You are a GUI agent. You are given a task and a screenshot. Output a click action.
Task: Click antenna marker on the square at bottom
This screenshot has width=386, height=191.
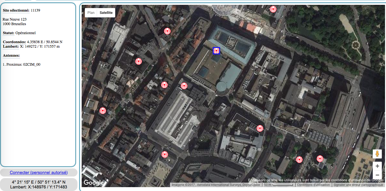165,154
